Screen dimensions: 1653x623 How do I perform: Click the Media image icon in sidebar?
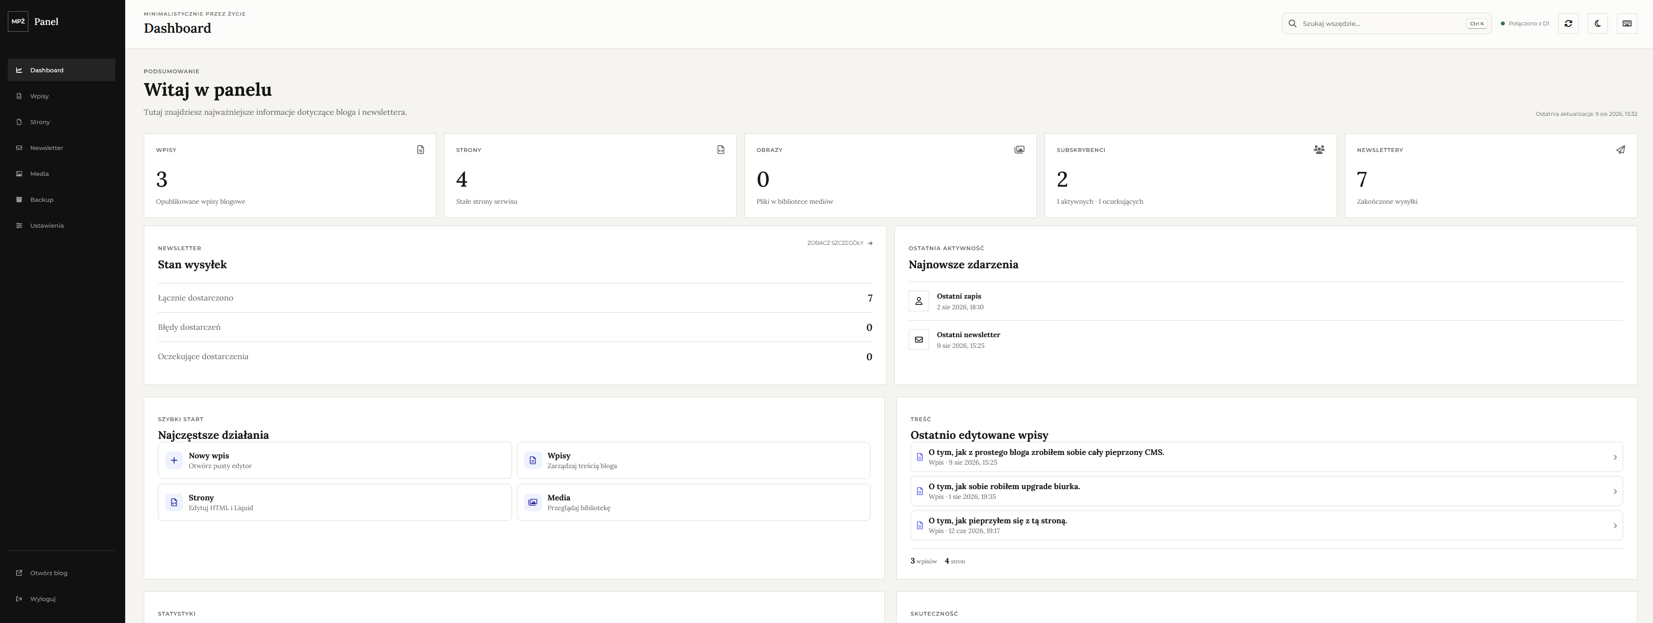19,173
